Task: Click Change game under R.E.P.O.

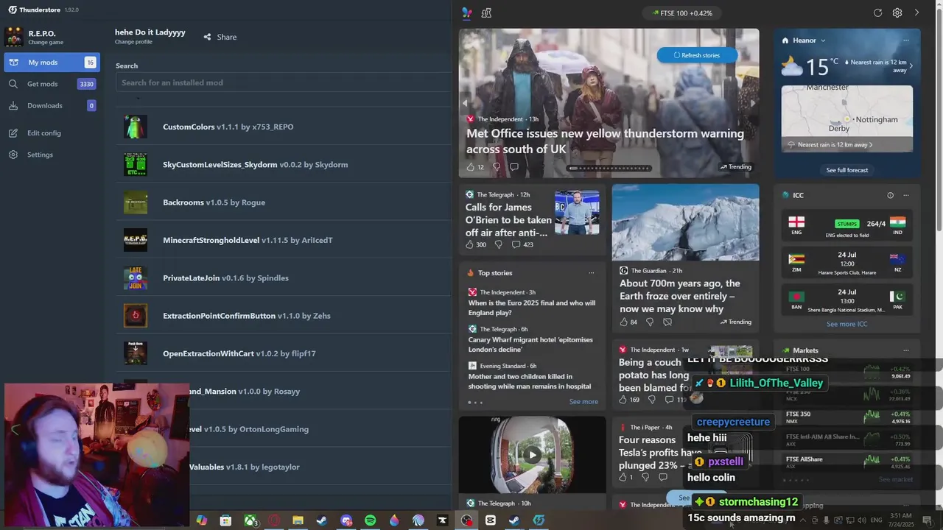Action: (x=46, y=43)
